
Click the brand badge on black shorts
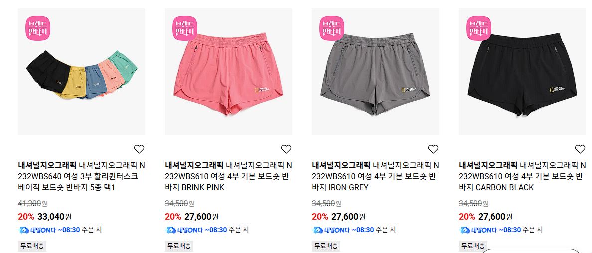click(478, 28)
